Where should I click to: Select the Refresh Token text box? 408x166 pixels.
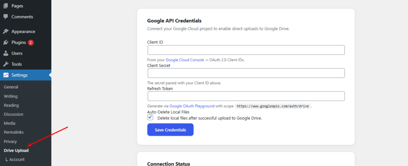point(246,96)
